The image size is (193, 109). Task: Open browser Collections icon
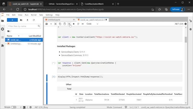pyautogui.click(x=166, y=9)
